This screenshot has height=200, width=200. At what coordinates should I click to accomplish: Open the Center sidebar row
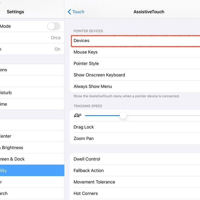click(x=32, y=136)
